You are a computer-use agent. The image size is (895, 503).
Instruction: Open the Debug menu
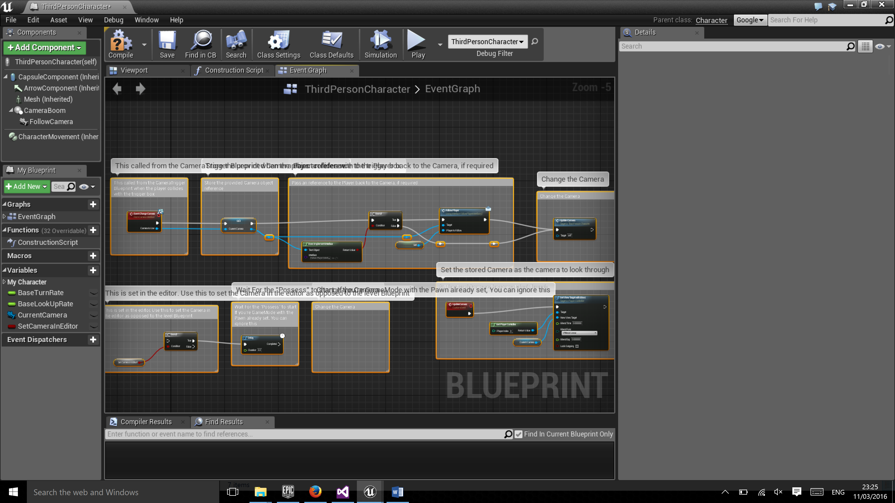113,20
